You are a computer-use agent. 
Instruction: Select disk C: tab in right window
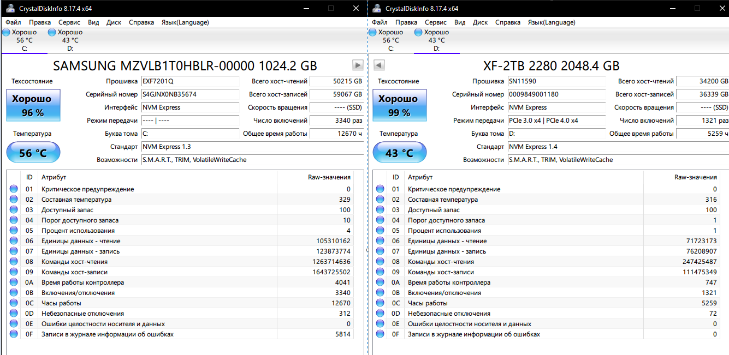390,40
